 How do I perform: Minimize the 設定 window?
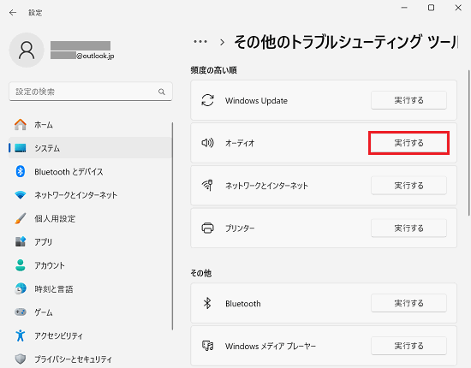point(404,8)
